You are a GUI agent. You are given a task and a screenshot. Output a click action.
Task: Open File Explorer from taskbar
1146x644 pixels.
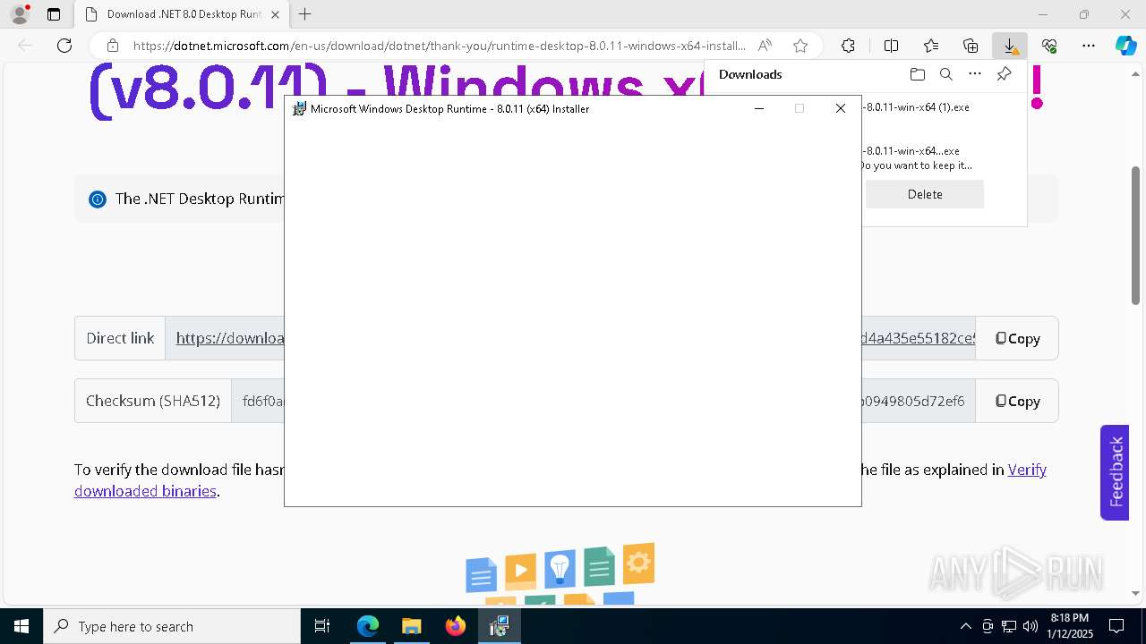coord(411,626)
